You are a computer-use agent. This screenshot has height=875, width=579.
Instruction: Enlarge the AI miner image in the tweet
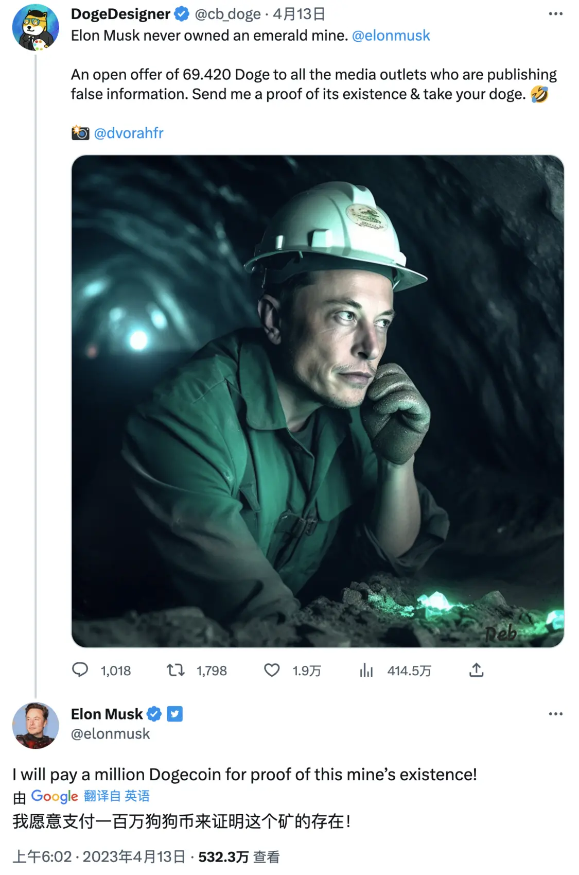pyautogui.click(x=318, y=401)
